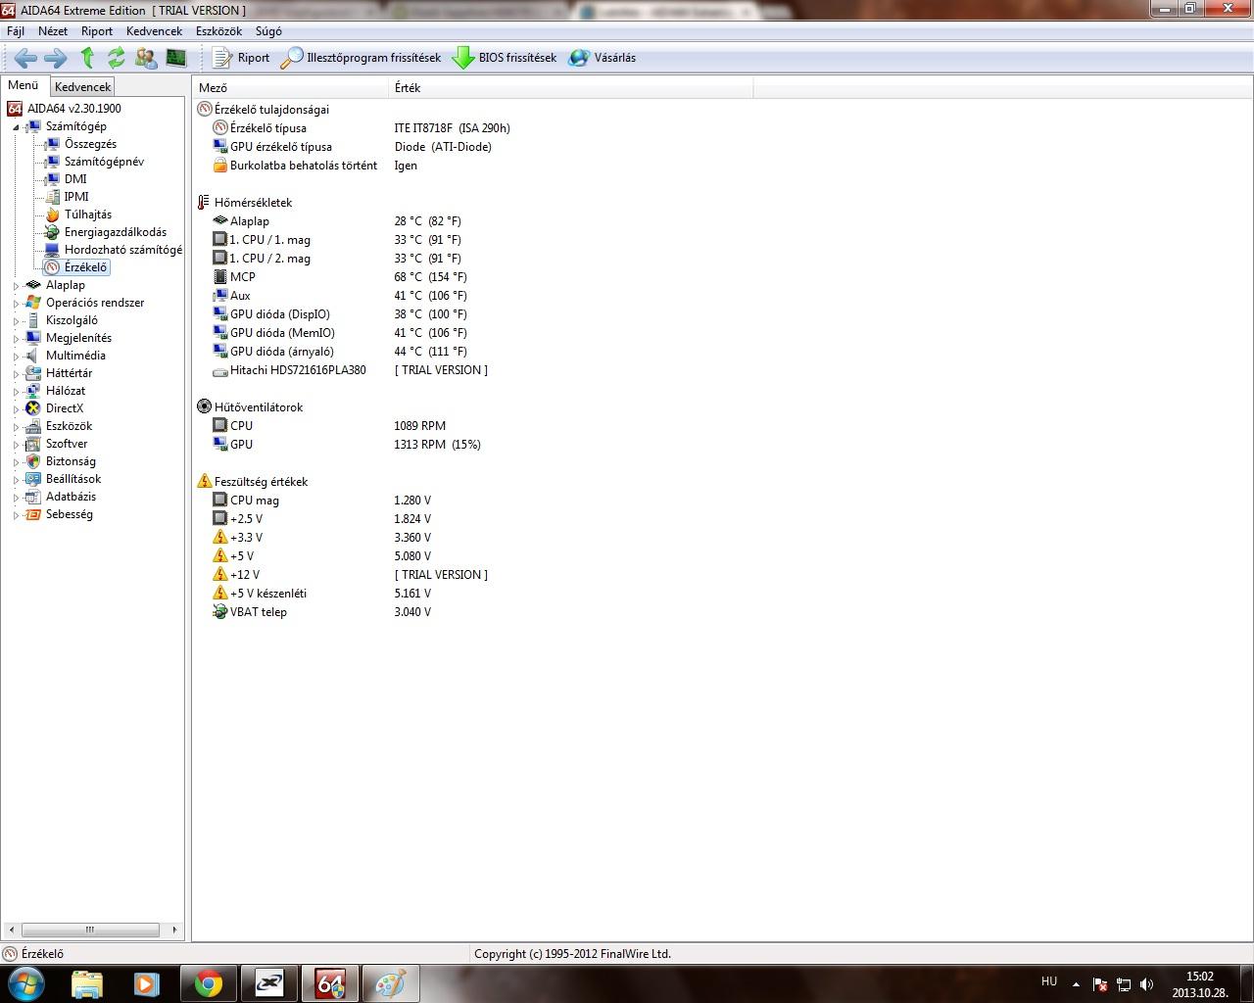Click the users icon in toolbar

(146, 58)
